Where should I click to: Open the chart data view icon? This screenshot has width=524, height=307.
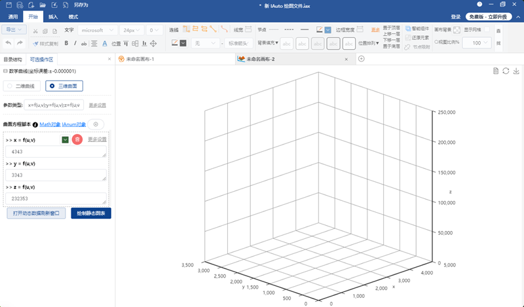[x=496, y=71]
